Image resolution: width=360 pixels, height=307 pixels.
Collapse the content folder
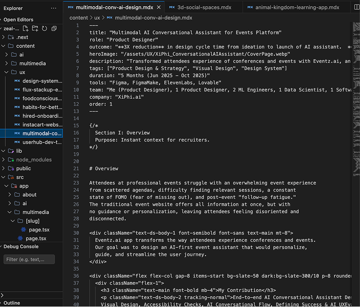pos(4,46)
